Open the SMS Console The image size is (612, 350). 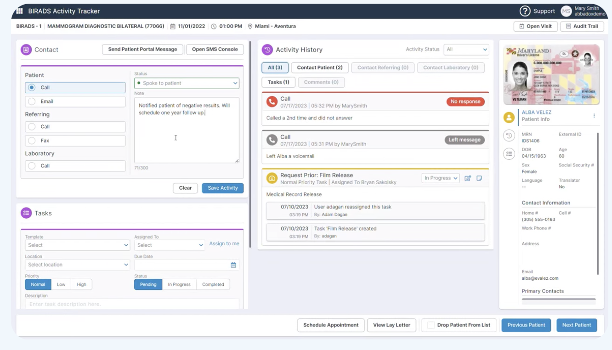tap(215, 50)
